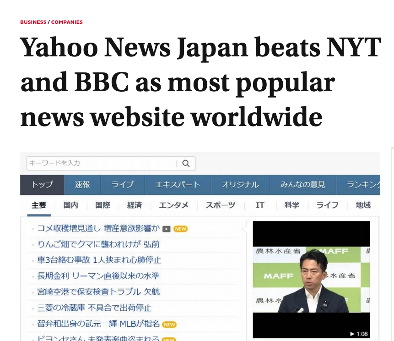The height and width of the screenshot is (341, 394).
Task: Open headline 三菱の冷蔵庫 不具合で出荷停止
Action: click(x=94, y=308)
